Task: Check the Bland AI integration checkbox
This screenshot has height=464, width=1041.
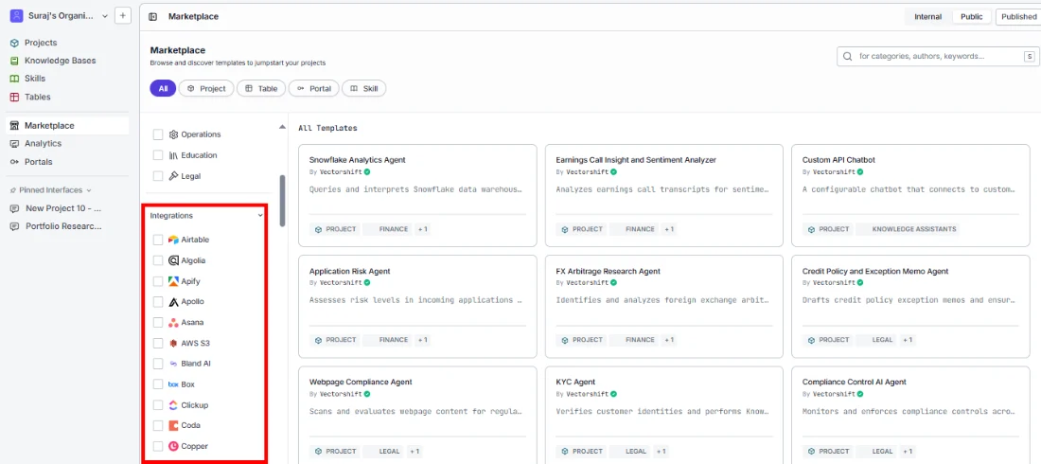Action: tap(158, 364)
